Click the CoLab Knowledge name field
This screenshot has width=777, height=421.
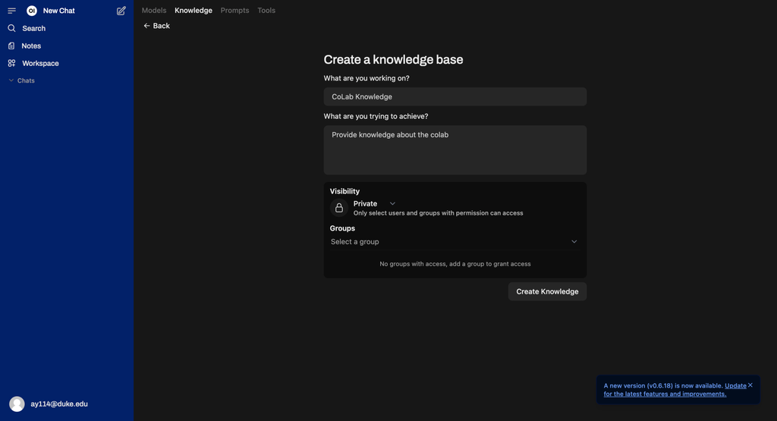point(455,96)
